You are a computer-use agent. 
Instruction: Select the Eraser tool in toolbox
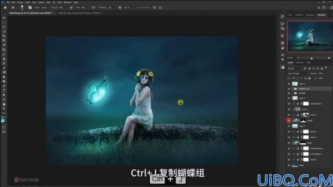click(4, 68)
